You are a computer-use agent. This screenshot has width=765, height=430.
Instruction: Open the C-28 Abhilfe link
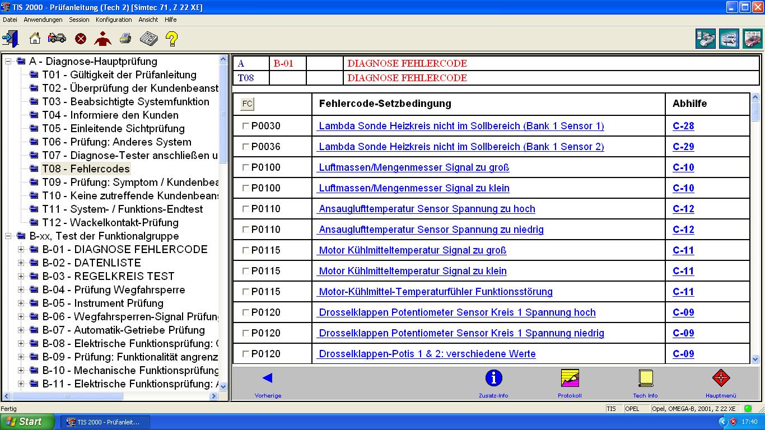click(683, 127)
